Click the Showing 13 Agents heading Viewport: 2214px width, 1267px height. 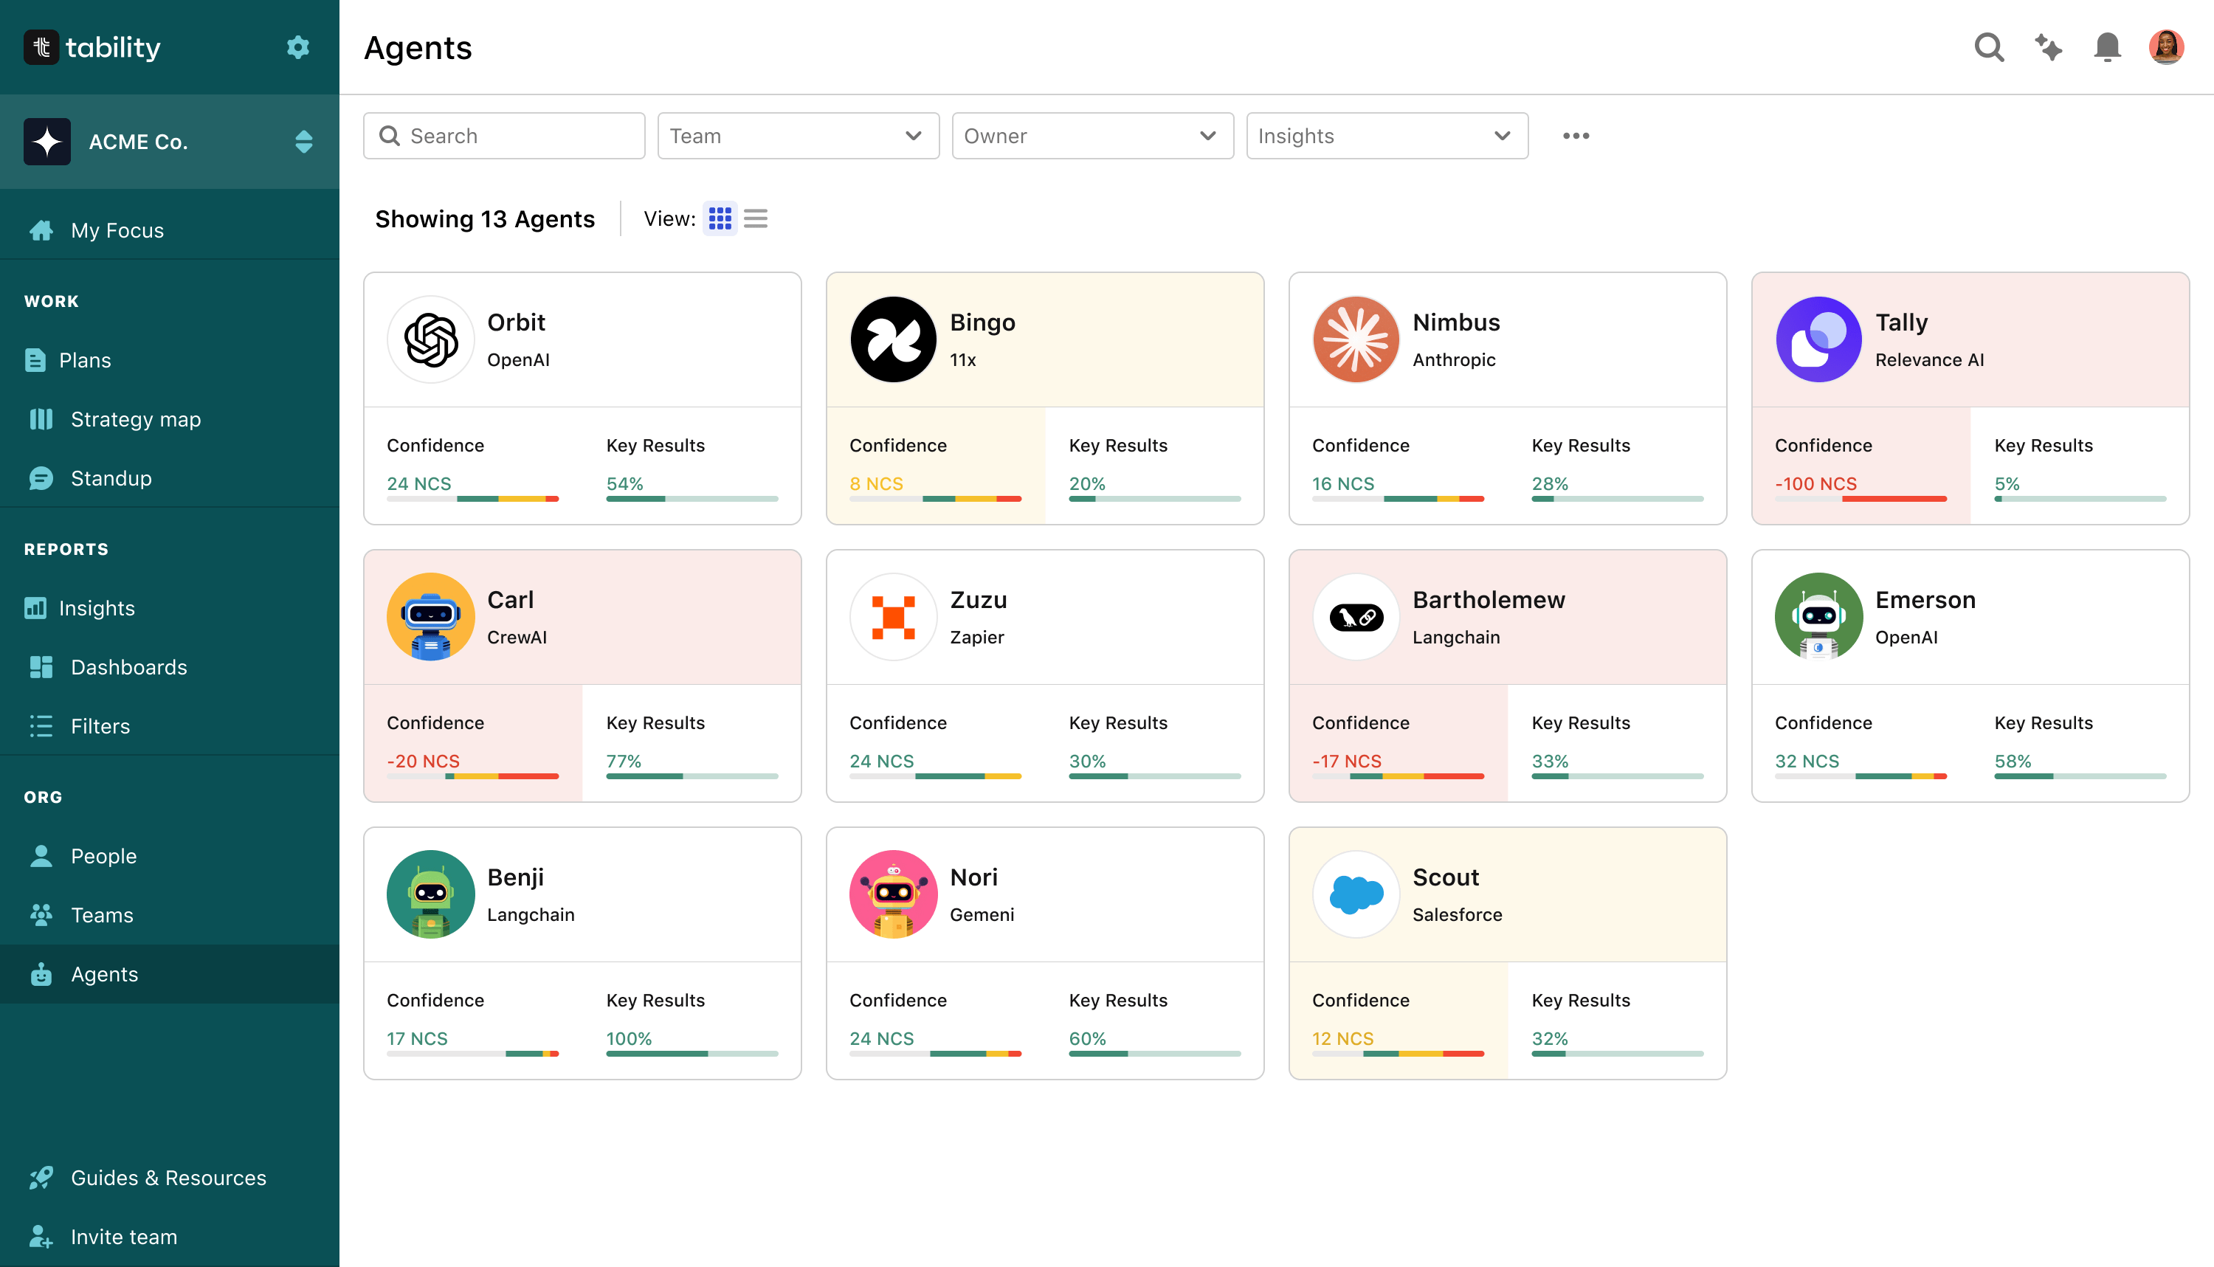point(485,218)
